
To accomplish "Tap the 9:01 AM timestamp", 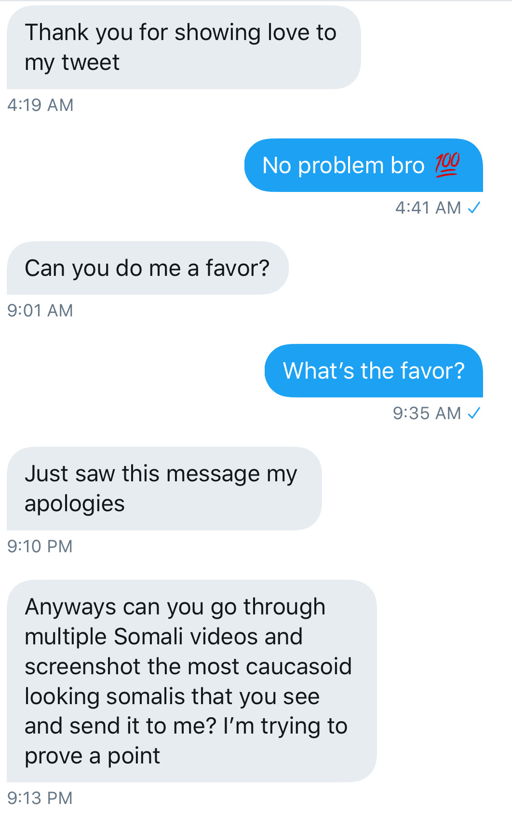I will 40,311.
